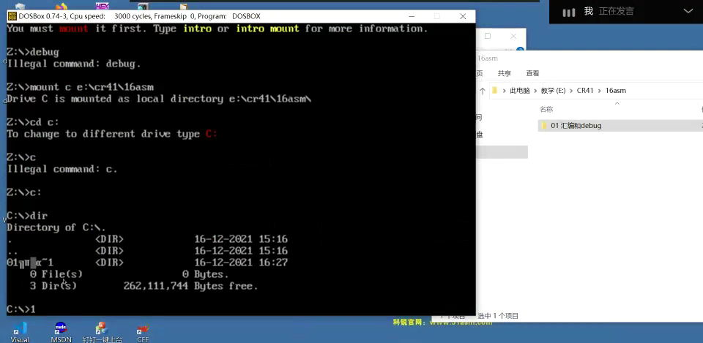Maximize the Explorer window

(488, 36)
